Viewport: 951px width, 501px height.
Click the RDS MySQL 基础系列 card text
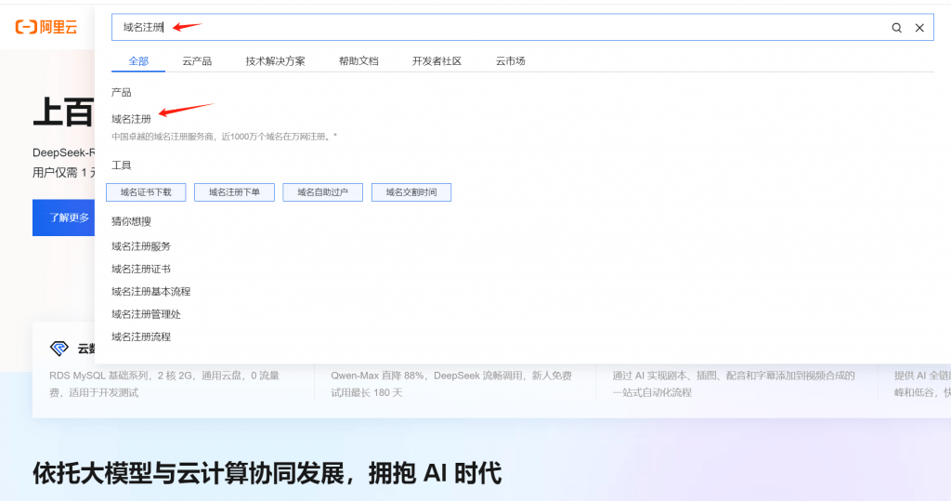pos(164,384)
